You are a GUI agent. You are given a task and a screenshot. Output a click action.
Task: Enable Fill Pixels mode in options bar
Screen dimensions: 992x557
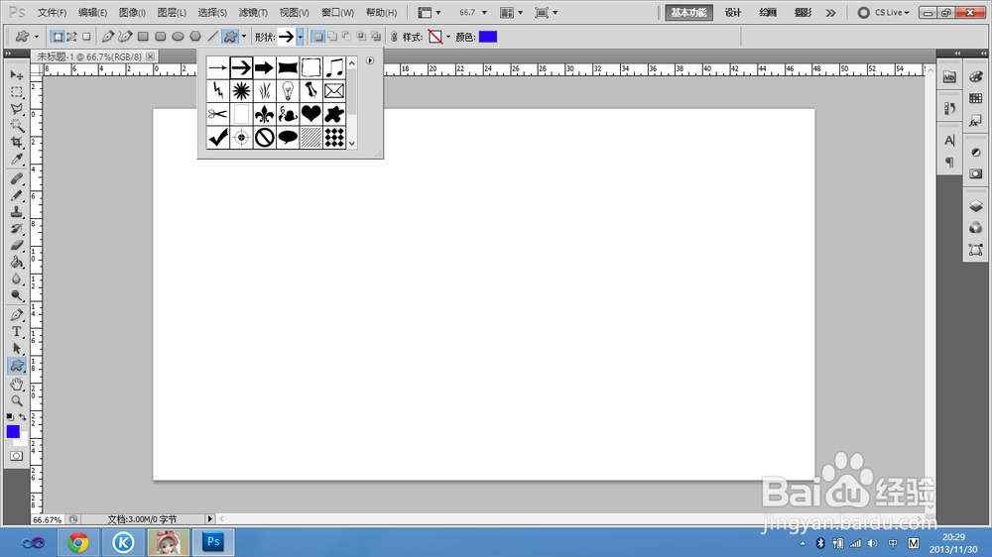[x=86, y=37]
